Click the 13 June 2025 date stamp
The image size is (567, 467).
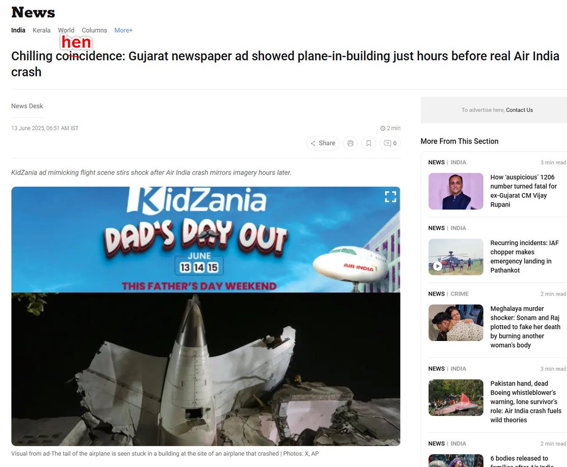tap(45, 128)
